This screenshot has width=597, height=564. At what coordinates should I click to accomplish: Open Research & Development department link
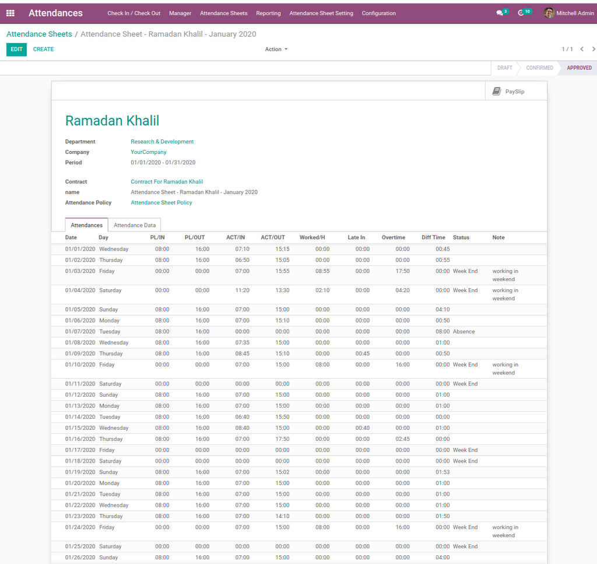[x=162, y=142]
